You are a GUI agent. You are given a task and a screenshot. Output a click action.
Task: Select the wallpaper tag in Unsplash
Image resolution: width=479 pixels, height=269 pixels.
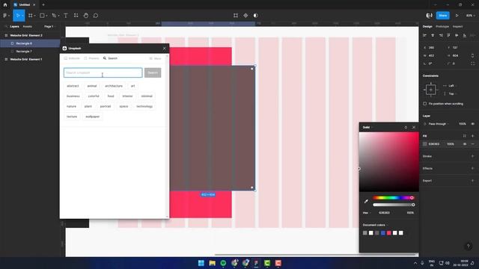93,117
